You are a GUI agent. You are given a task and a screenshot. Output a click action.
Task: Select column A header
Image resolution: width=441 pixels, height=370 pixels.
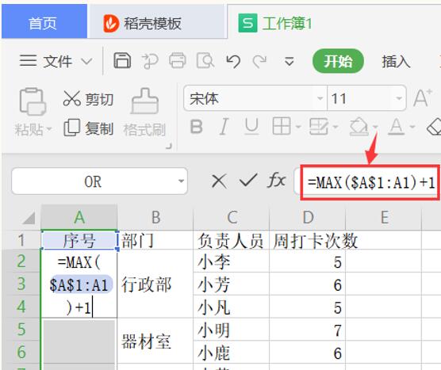tap(79, 217)
